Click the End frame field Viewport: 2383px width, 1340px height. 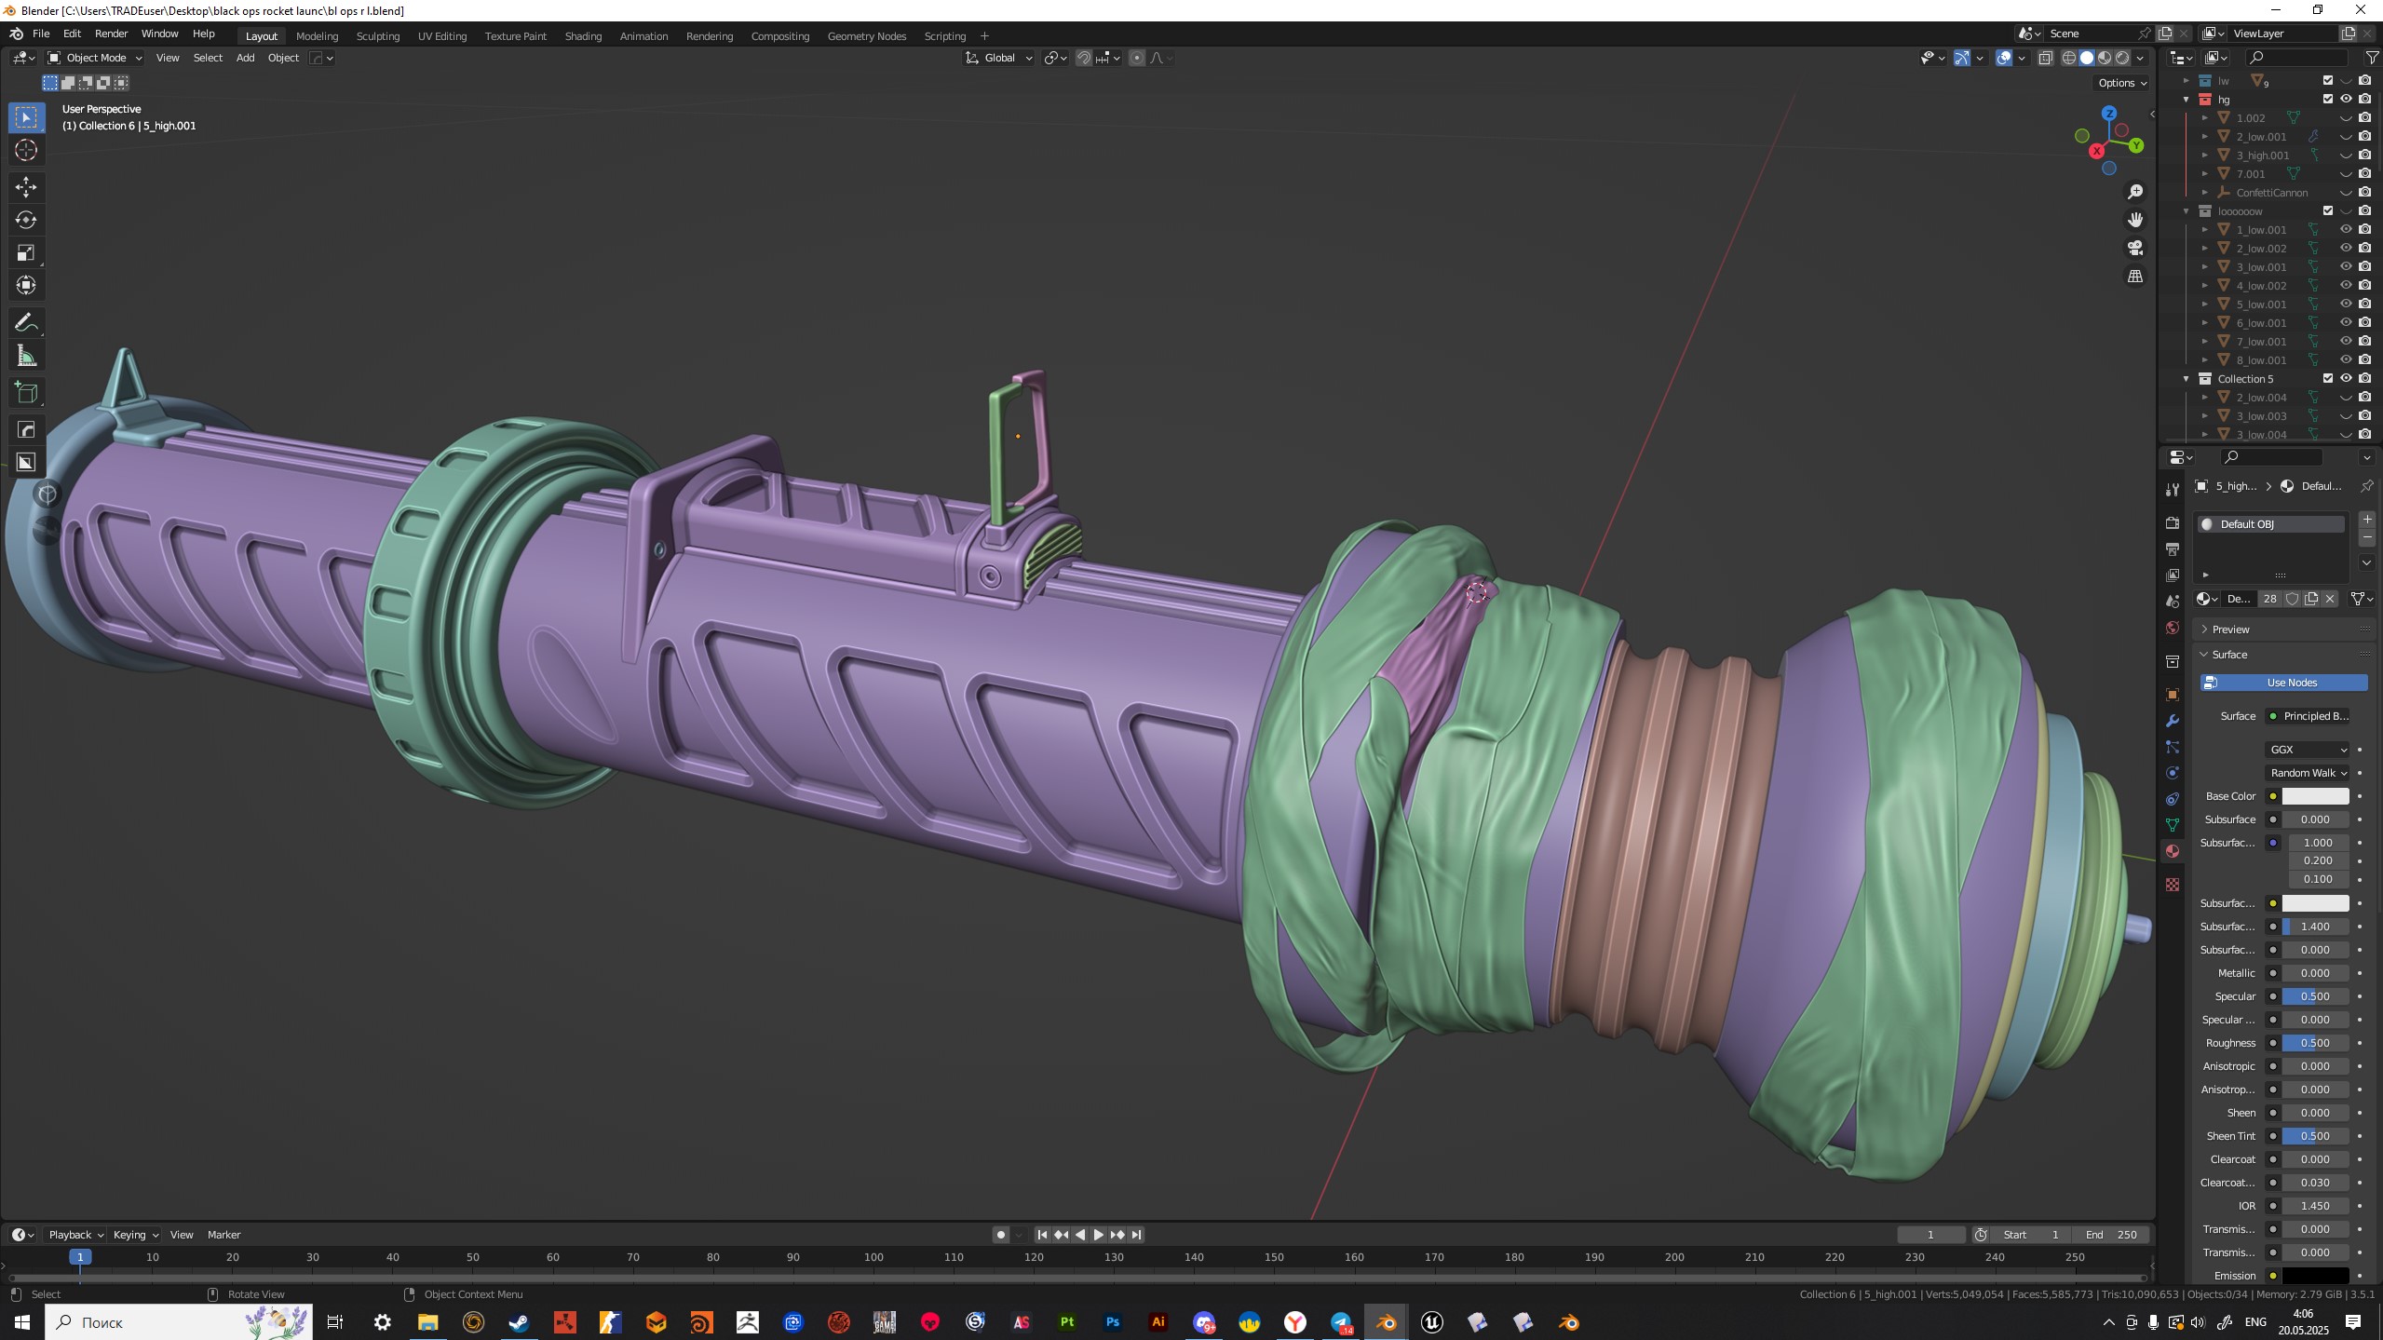pyautogui.click(x=2112, y=1235)
